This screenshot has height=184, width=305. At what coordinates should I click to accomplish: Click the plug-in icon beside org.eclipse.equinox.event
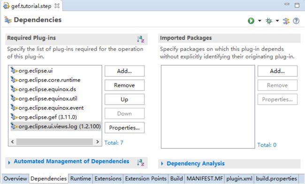tap(14, 107)
